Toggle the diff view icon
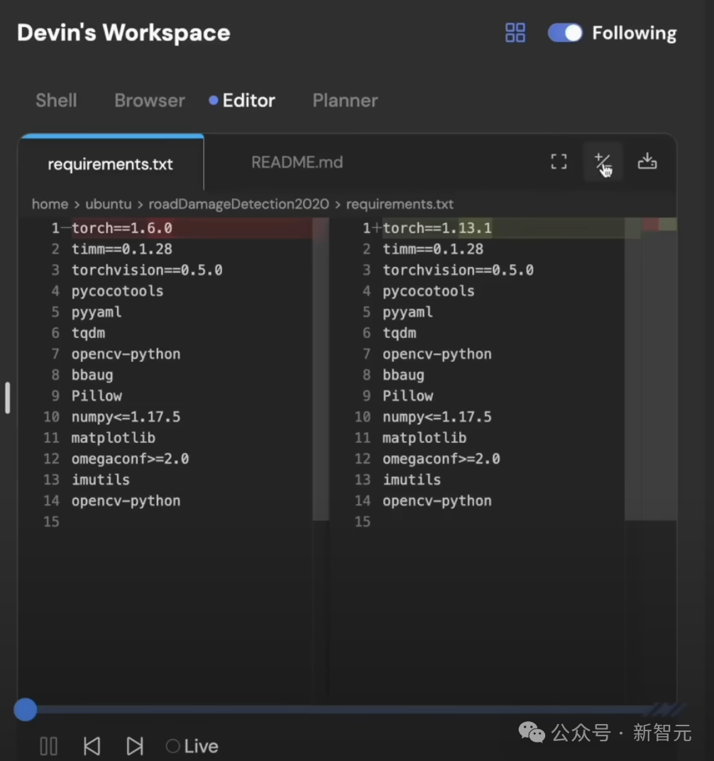This screenshot has width=714, height=761. coord(603,162)
